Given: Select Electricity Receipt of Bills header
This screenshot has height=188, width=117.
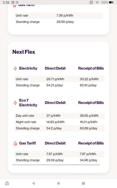Looking at the screenshot, I should 91,68.
